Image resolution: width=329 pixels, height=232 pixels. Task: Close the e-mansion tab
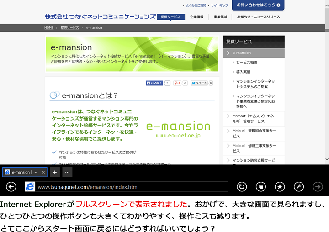[x=43, y=172]
